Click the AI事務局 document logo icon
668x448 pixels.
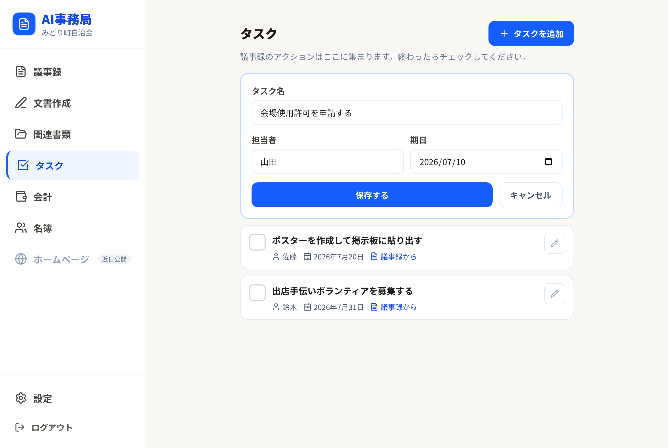coord(24,24)
